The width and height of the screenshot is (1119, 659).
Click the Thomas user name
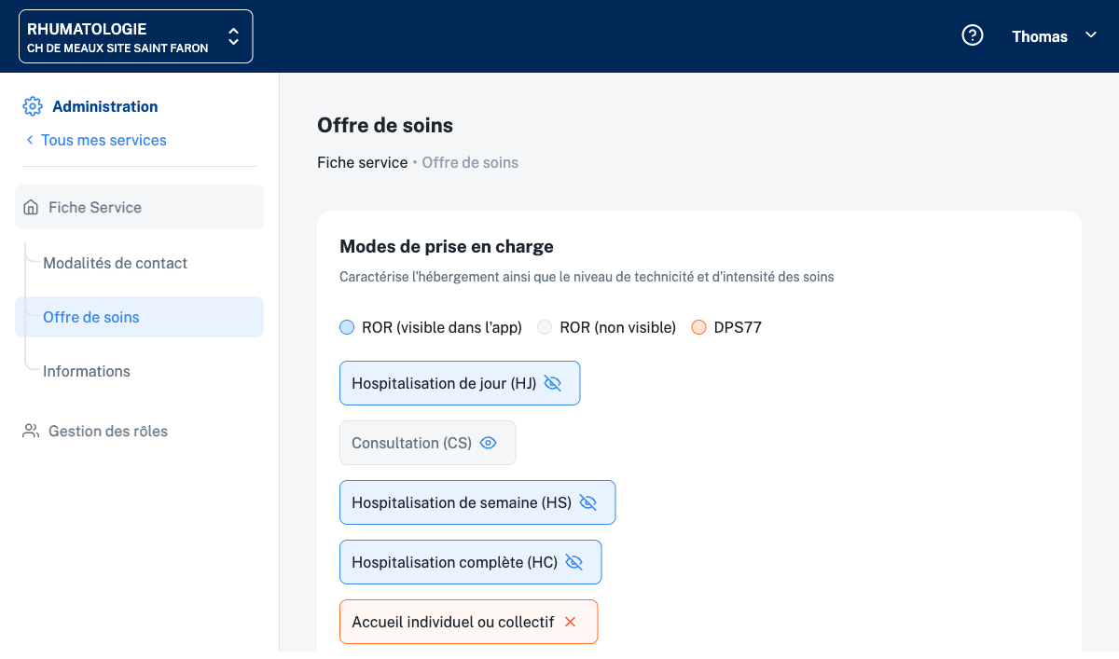pyautogui.click(x=1040, y=36)
